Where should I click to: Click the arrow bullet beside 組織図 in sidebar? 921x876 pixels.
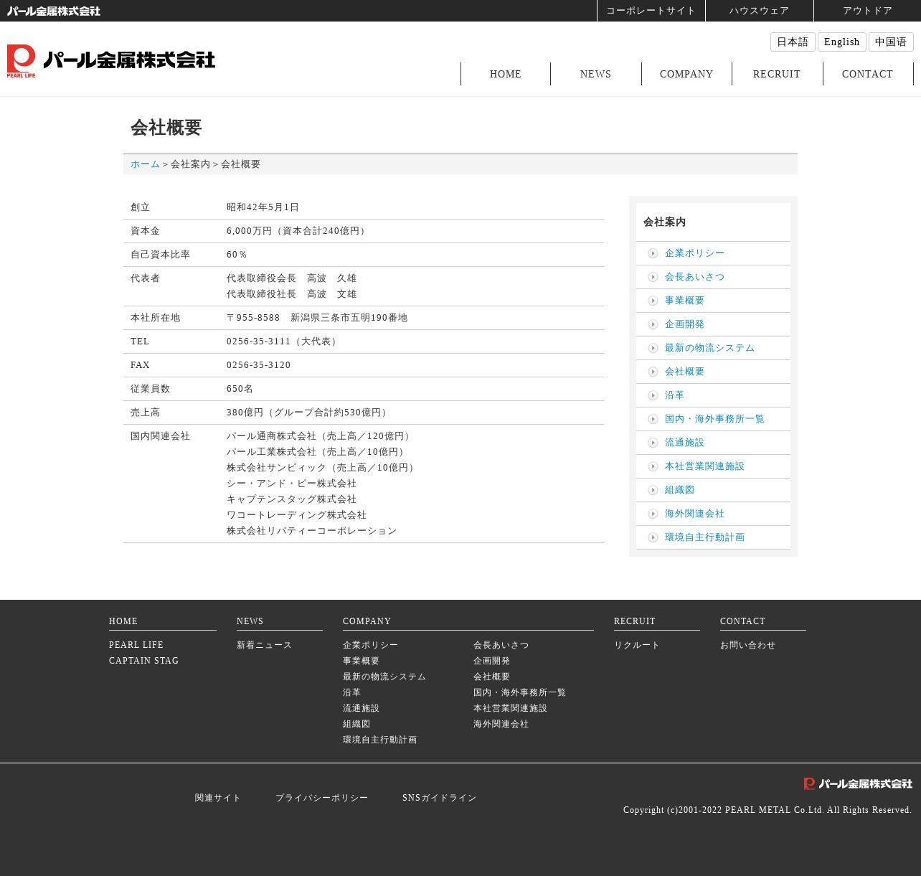653,490
